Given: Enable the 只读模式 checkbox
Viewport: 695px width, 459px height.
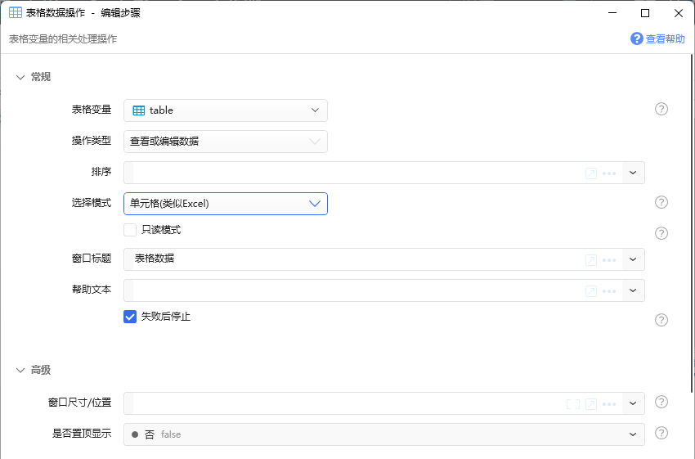Looking at the screenshot, I should tap(130, 230).
